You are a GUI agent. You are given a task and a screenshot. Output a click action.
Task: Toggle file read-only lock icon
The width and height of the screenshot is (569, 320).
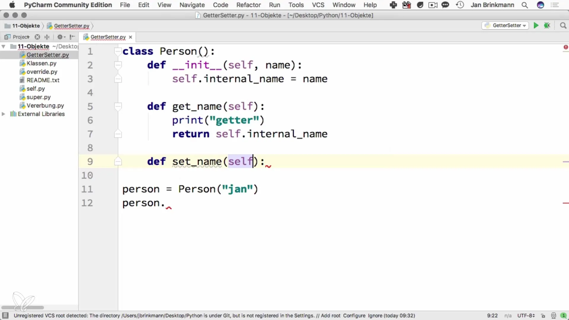[x=543, y=316]
